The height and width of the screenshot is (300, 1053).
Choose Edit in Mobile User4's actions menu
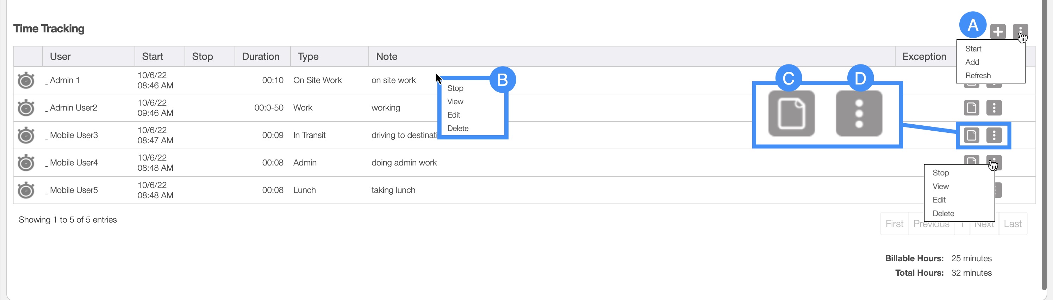tap(939, 200)
